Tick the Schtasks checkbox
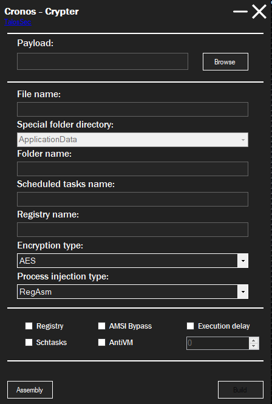Viewport: 272px width, 404px height. point(29,342)
